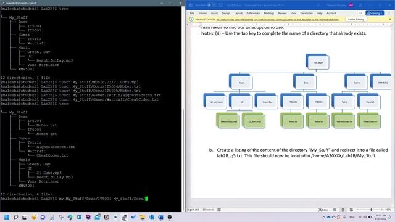The height and width of the screenshot is (222, 395).
Task: Open the Design ribbon tab
Action: [226, 13]
